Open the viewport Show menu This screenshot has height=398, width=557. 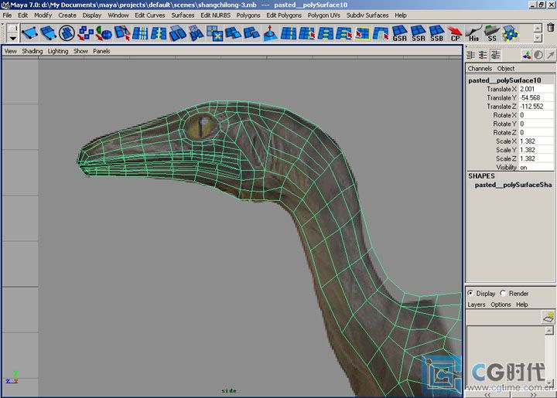click(x=80, y=51)
